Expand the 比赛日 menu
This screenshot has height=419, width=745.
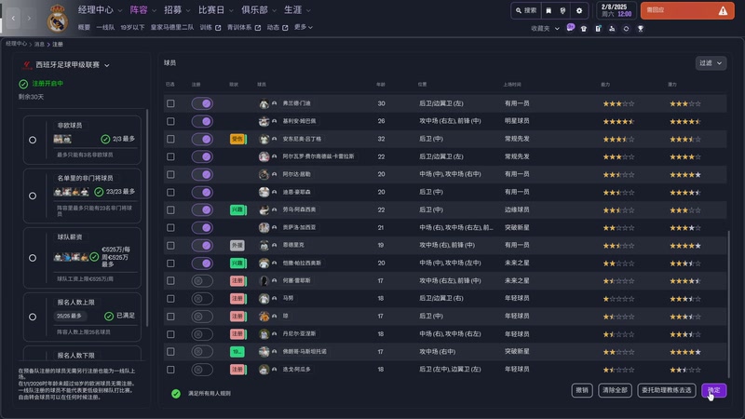[x=216, y=10]
